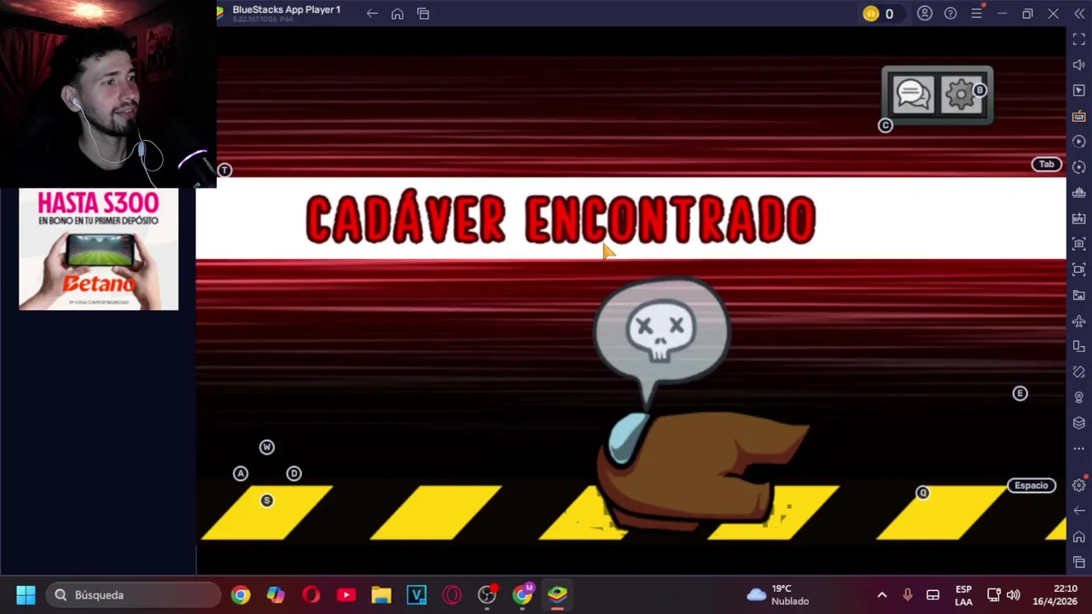Screen dimensions: 1092x614
Task: Click the volume icon in BlueStacks sidebar
Action: pyautogui.click(x=1079, y=65)
